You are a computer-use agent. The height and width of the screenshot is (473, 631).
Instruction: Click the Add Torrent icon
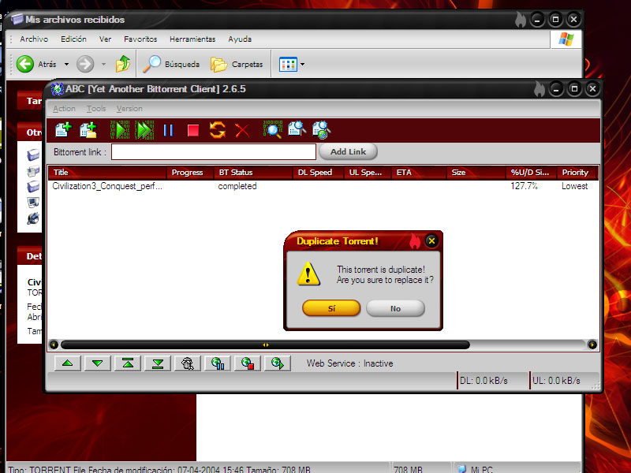click(x=63, y=130)
